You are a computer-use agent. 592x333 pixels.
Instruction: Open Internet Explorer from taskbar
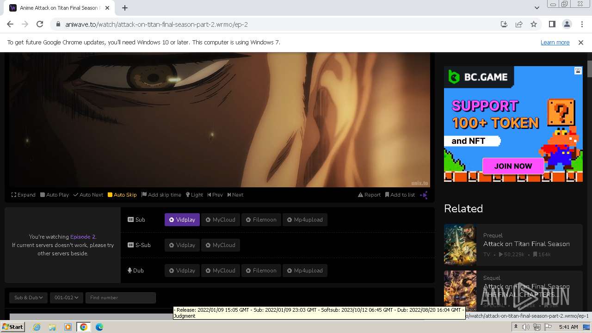pyautogui.click(x=37, y=327)
